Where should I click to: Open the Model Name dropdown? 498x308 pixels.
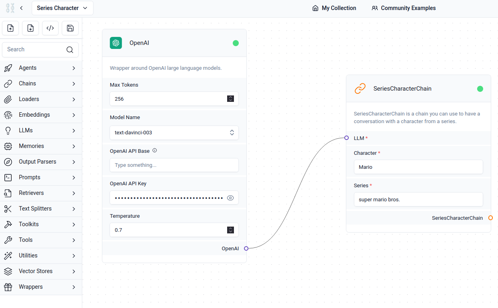tap(232, 132)
